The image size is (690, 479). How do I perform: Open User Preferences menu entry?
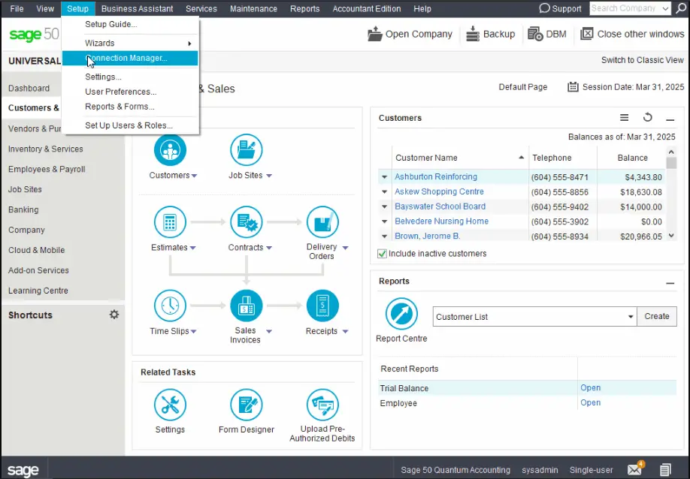(130, 92)
